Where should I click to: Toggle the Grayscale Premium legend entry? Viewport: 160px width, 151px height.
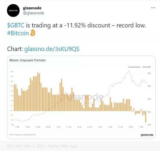pyautogui.click(x=134, y=67)
